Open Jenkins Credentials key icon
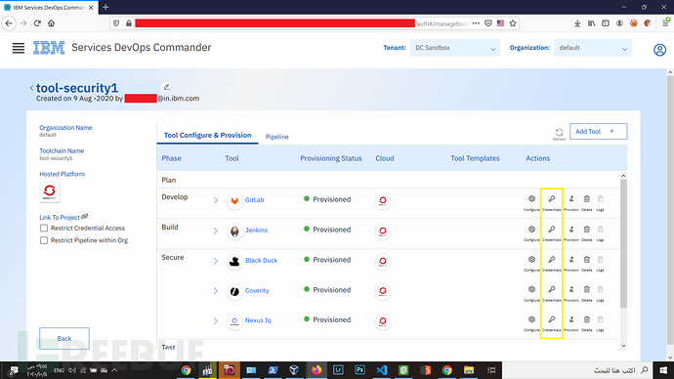This screenshot has height=379, width=674. [x=552, y=229]
